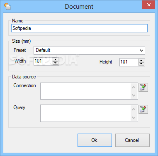Decrease Width with the down arrow
This screenshot has width=158, height=156.
[x=56, y=63]
